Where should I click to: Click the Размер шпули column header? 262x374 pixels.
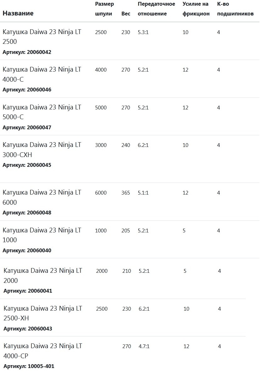(104, 9)
